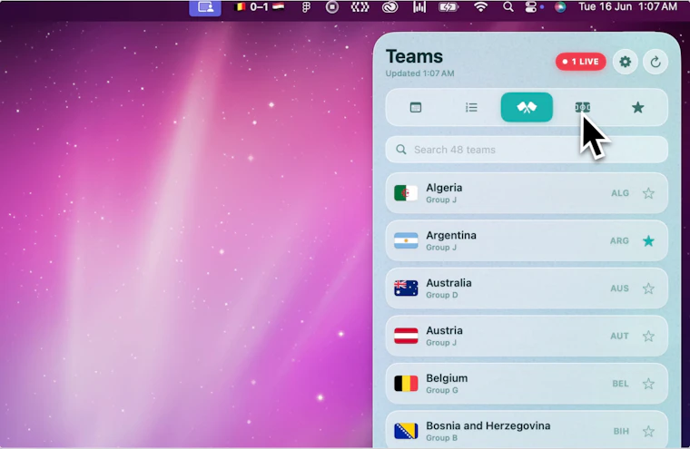690x449 pixels.
Task: Open Control Center
Action: point(531,7)
